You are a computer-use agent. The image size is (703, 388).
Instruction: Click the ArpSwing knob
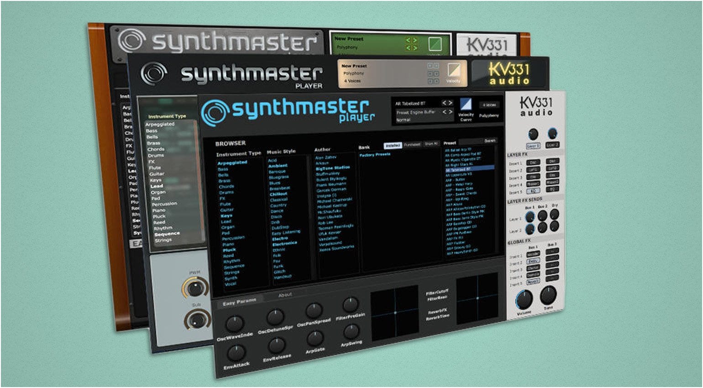point(351,332)
